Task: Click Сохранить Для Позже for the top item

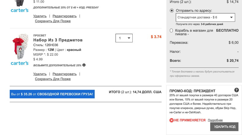Action: pos(53,21)
